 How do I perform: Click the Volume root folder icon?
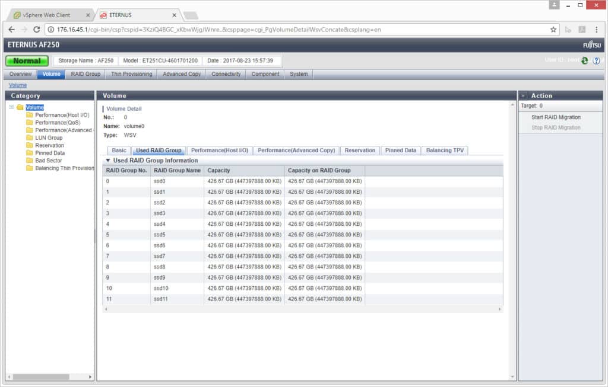[x=20, y=107]
